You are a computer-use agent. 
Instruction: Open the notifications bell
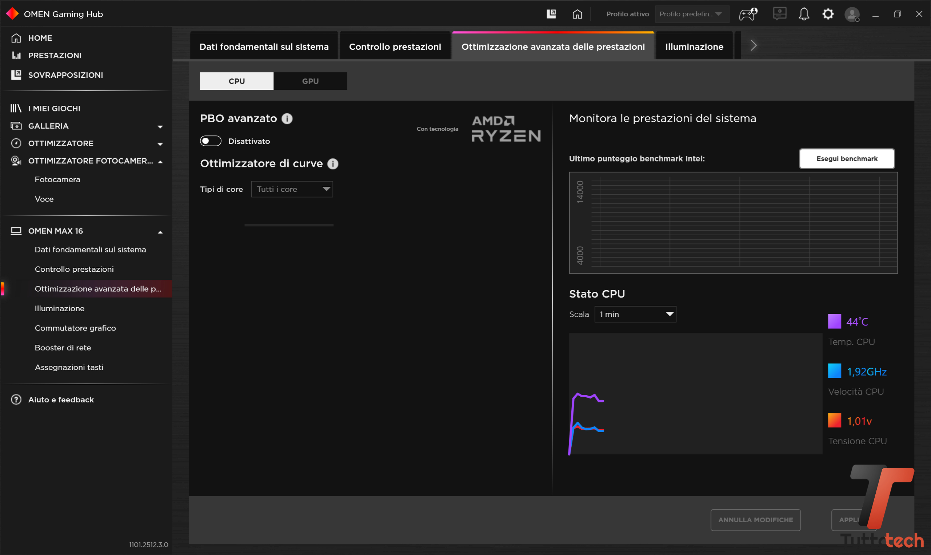804,14
